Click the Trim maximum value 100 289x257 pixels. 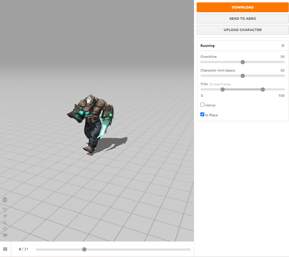[281, 96]
